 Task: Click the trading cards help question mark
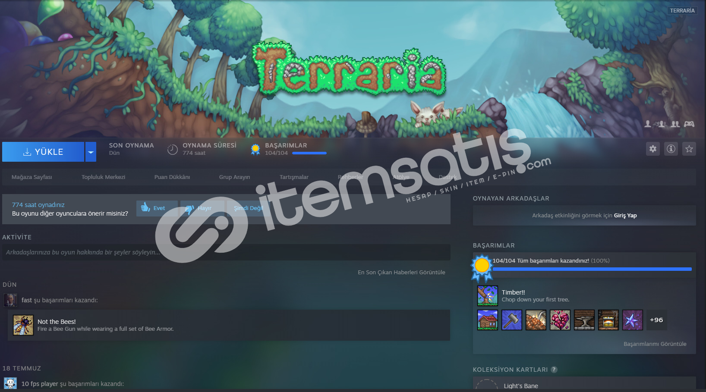coord(554,370)
